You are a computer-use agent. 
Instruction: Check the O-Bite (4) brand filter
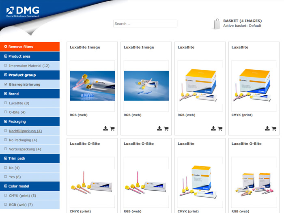coord(6,112)
